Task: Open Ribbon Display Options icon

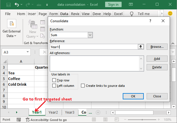Action: point(131,4)
